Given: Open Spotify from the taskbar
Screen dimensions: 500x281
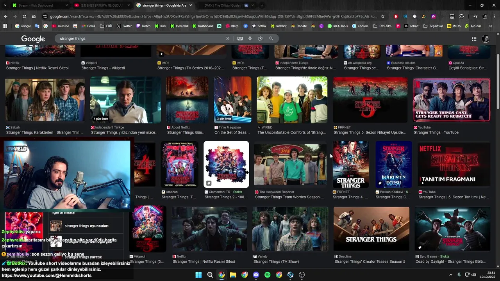Looking at the screenshot, I should tap(267, 275).
